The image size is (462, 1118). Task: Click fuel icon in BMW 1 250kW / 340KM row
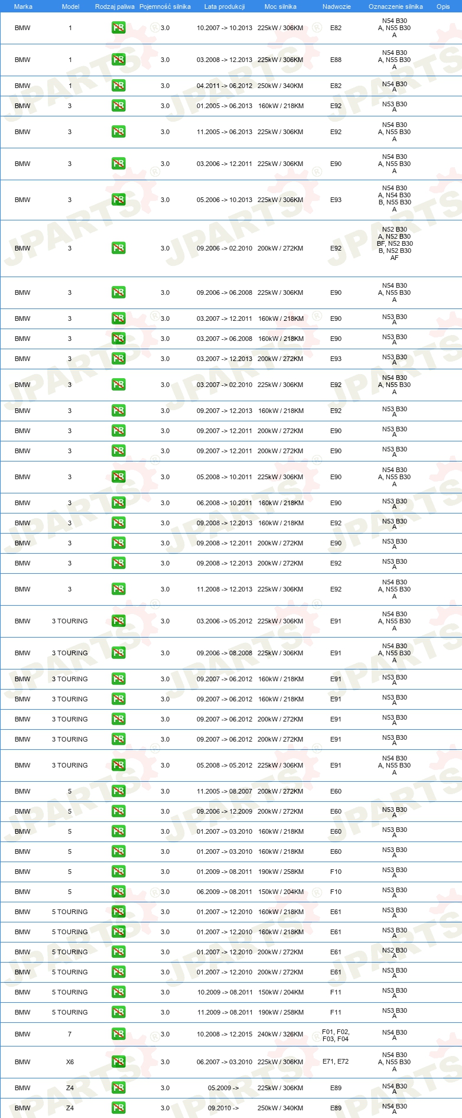118,86
